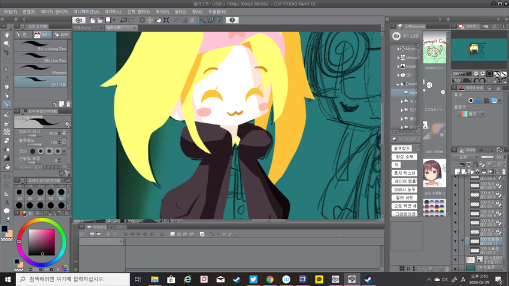Viewport: 509px width, 286px height.
Task: Rotate canvas left in Navigator
Action: (x=477, y=80)
